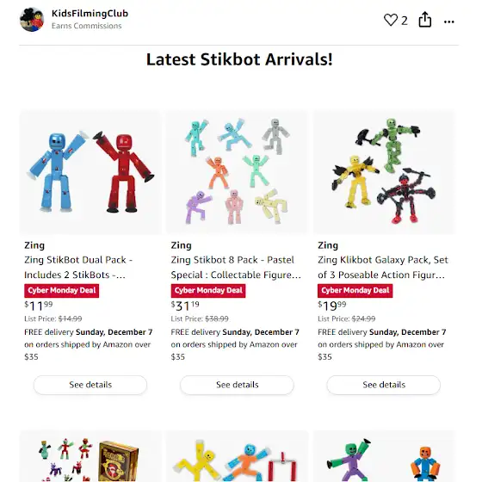
Task: View Klikbot Galaxy Pack product image
Action: click(x=384, y=172)
